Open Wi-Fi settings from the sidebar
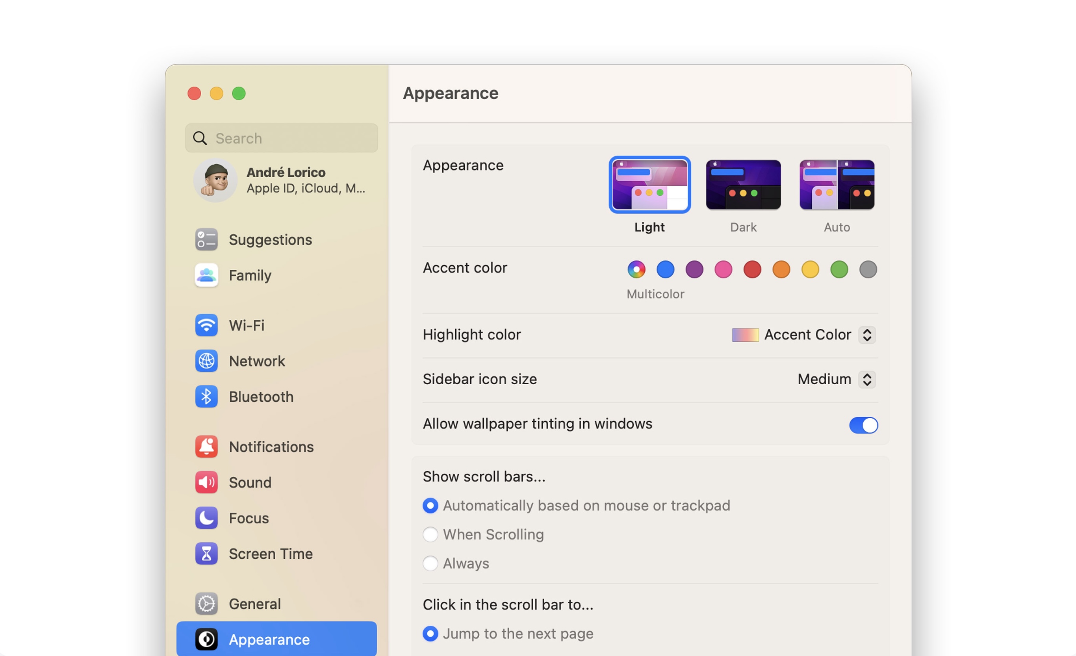This screenshot has height=656, width=1076. (x=246, y=325)
